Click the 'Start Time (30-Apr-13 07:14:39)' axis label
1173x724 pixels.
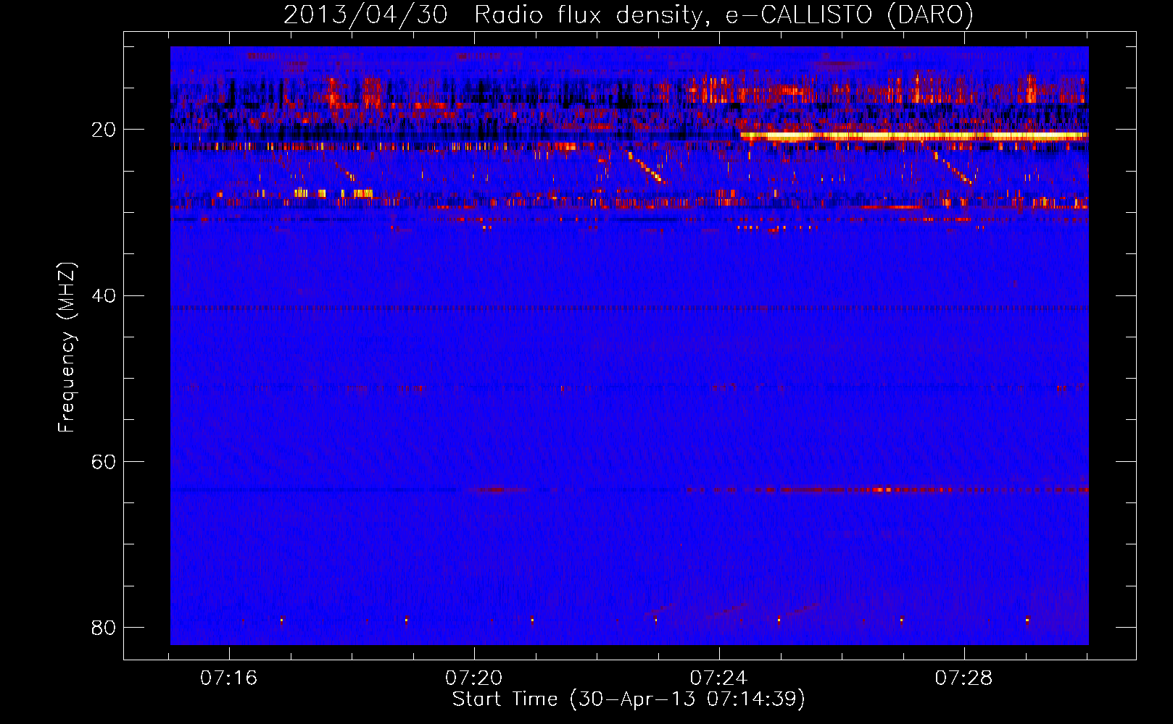point(629,699)
